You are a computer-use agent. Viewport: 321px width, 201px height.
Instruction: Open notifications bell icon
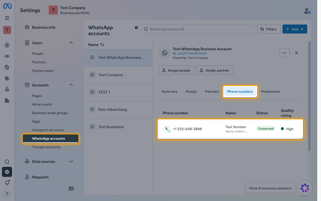click(x=7, y=183)
